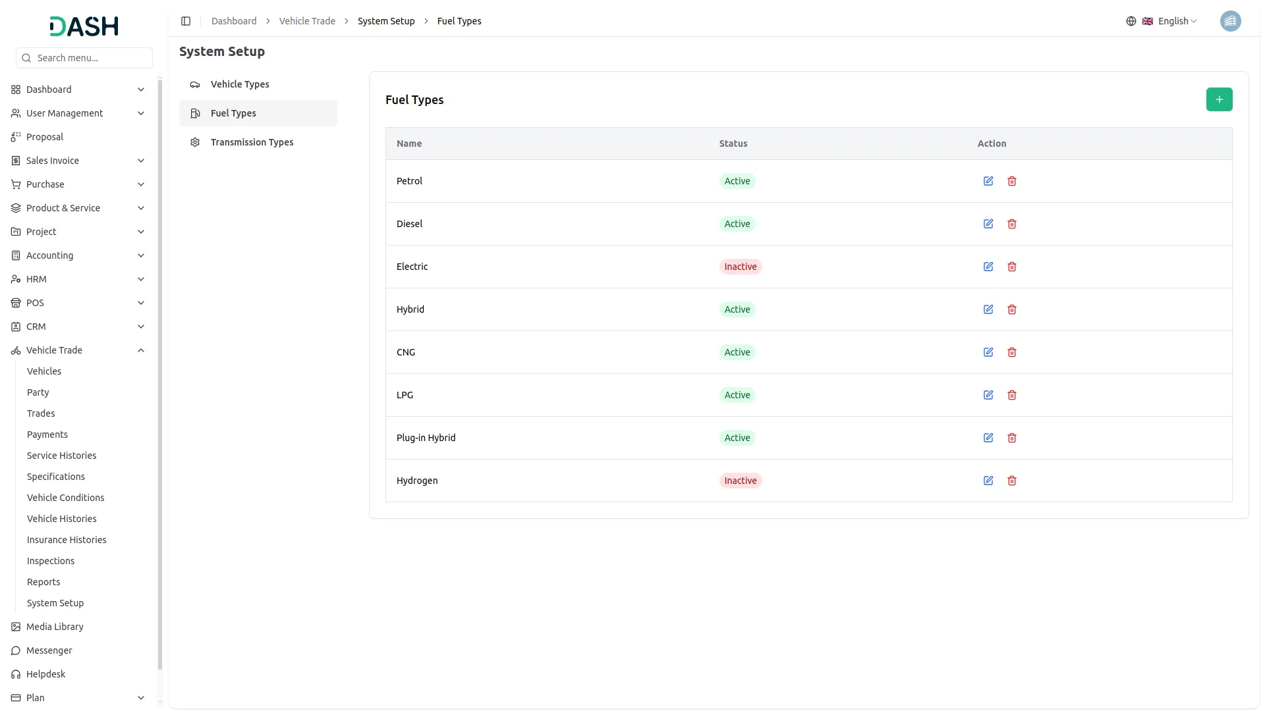Open the user avatar menu
This screenshot has height=711, width=1265.
pyautogui.click(x=1230, y=21)
